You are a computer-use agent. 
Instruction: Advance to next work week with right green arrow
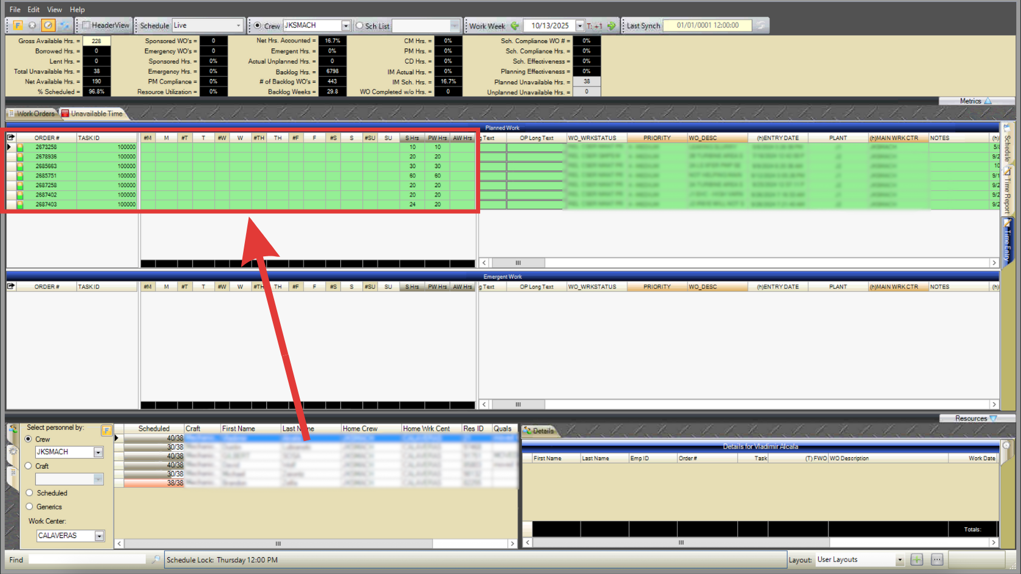pyautogui.click(x=611, y=26)
